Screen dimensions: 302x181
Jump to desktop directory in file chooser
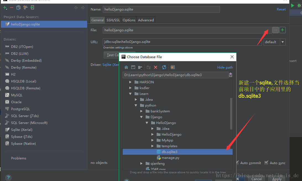coord(133,67)
